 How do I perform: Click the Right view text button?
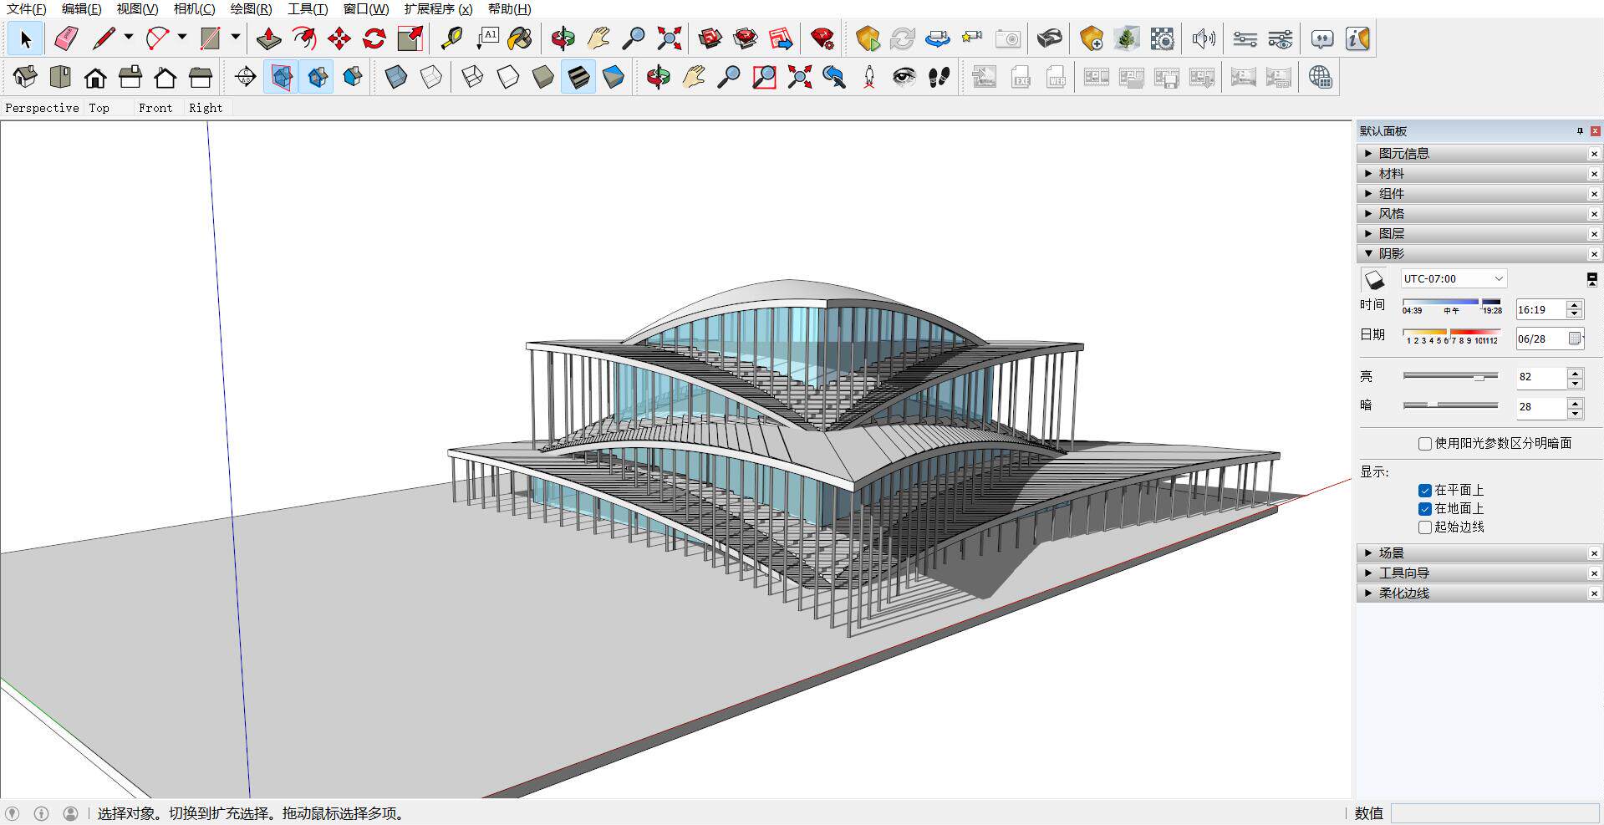tap(206, 108)
